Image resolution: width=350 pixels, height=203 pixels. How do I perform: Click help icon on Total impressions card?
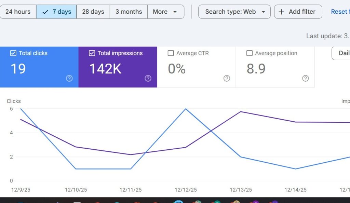pyautogui.click(x=148, y=79)
